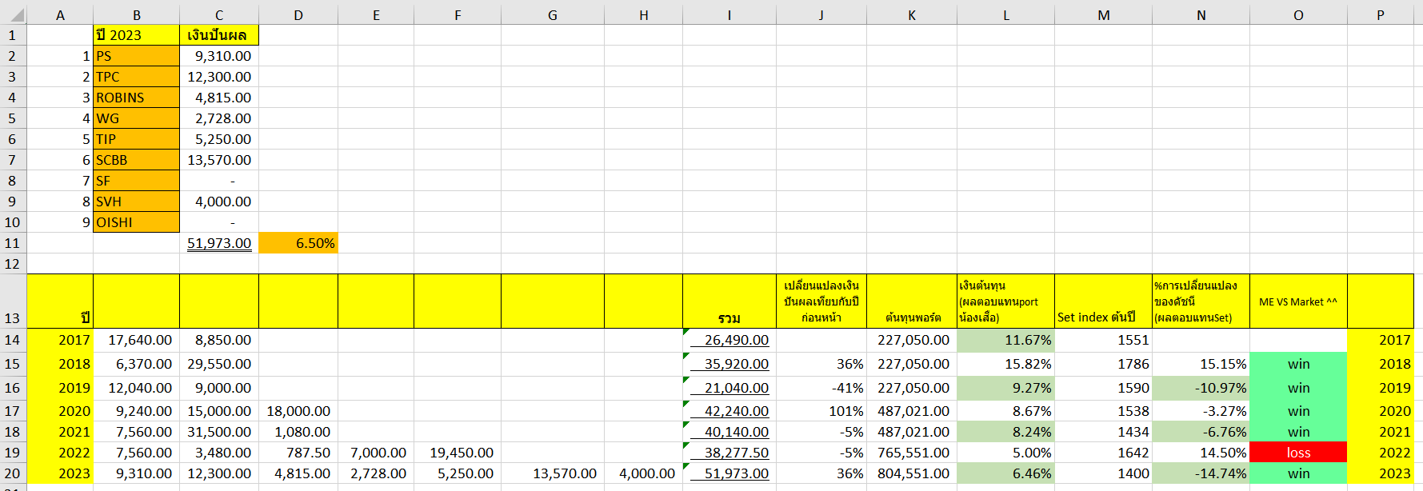The height and width of the screenshot is (491, 1423).
Task: Click the green 'win' cell for 2023
Action: tap(1298, 473)
